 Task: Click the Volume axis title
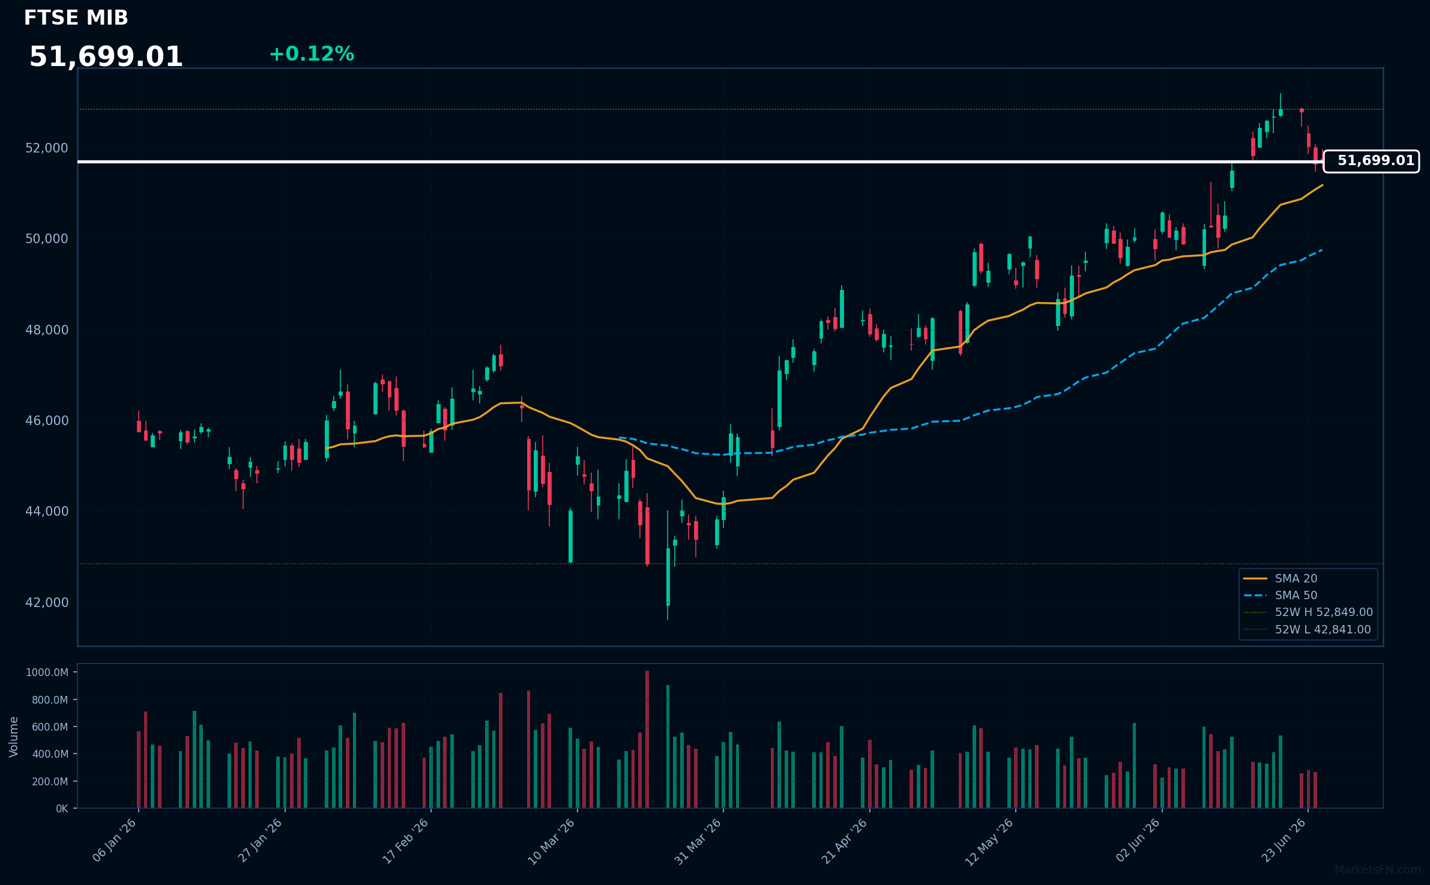pos(13,737)
